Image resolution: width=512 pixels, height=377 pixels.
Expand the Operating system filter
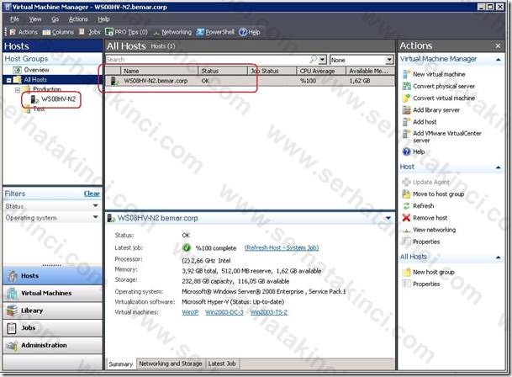(95, 217)
